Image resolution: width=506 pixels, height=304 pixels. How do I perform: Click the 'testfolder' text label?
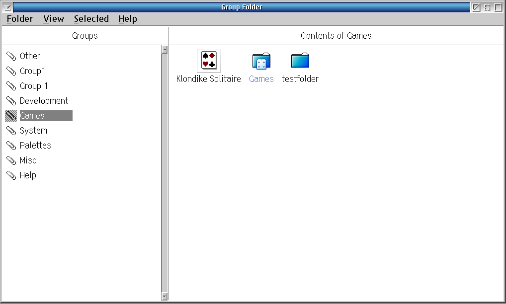click(300, 79)
